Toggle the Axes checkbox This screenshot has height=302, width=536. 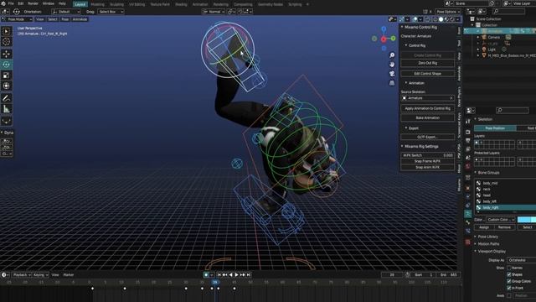click(x=509, y=295)
